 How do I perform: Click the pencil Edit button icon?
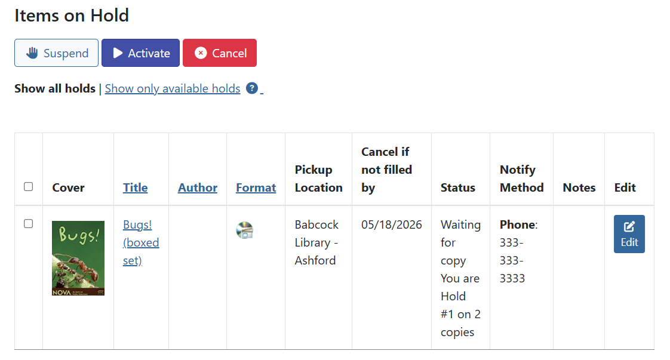[629, 227]
